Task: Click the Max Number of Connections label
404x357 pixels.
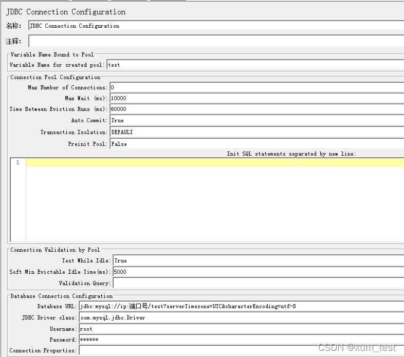Action: (68, 87)
